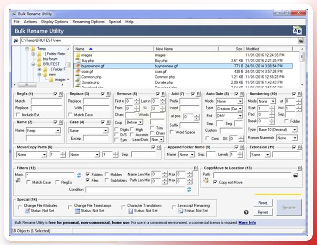Reset Numbering (10) with its R button

[x=300, y=94]
